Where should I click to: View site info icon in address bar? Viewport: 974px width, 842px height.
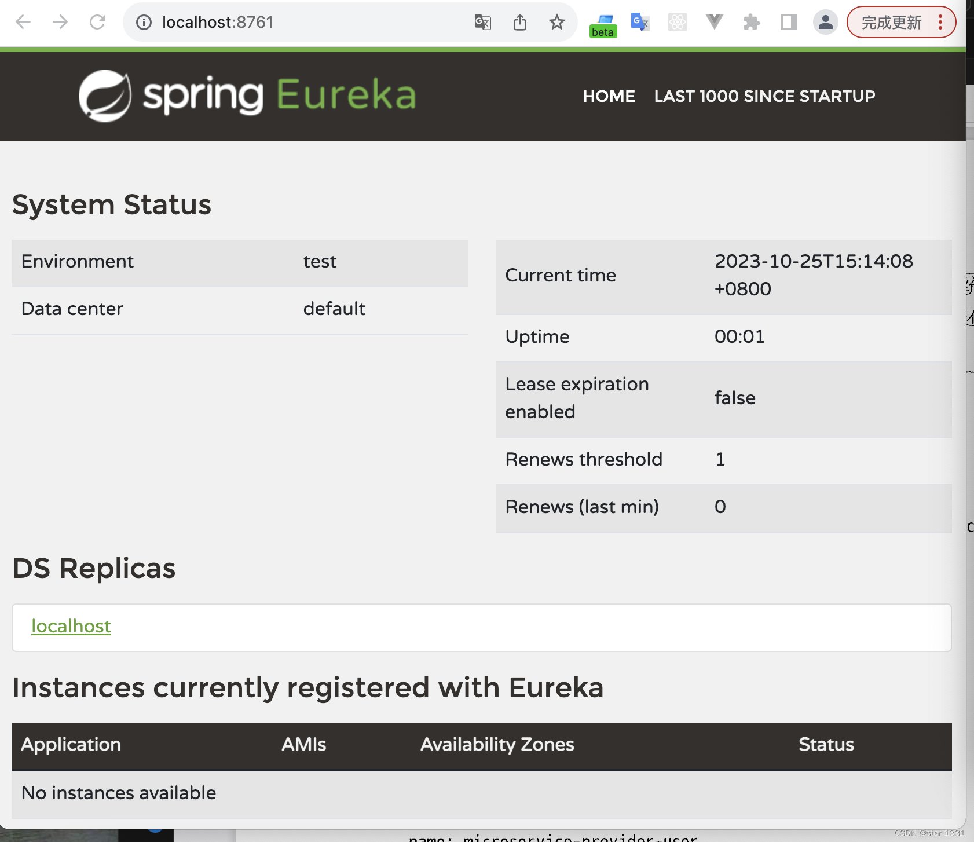point(144,23)
